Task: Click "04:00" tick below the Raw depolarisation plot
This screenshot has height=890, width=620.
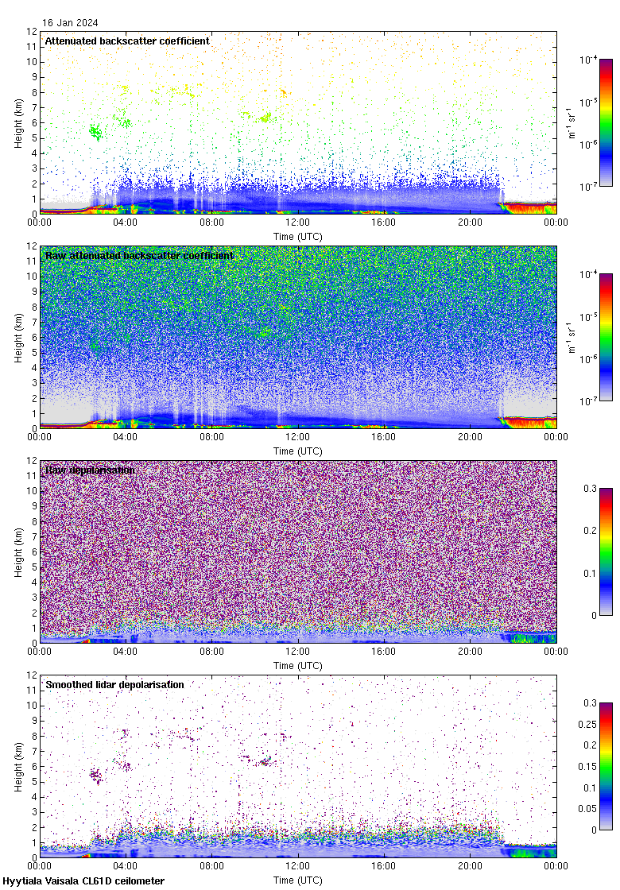Action: tap(125, 652)
